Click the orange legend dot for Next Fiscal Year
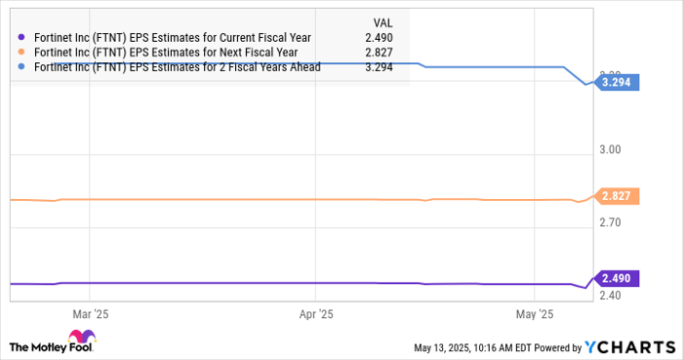The height and width of the screenshot is (360, 683). 20,53
